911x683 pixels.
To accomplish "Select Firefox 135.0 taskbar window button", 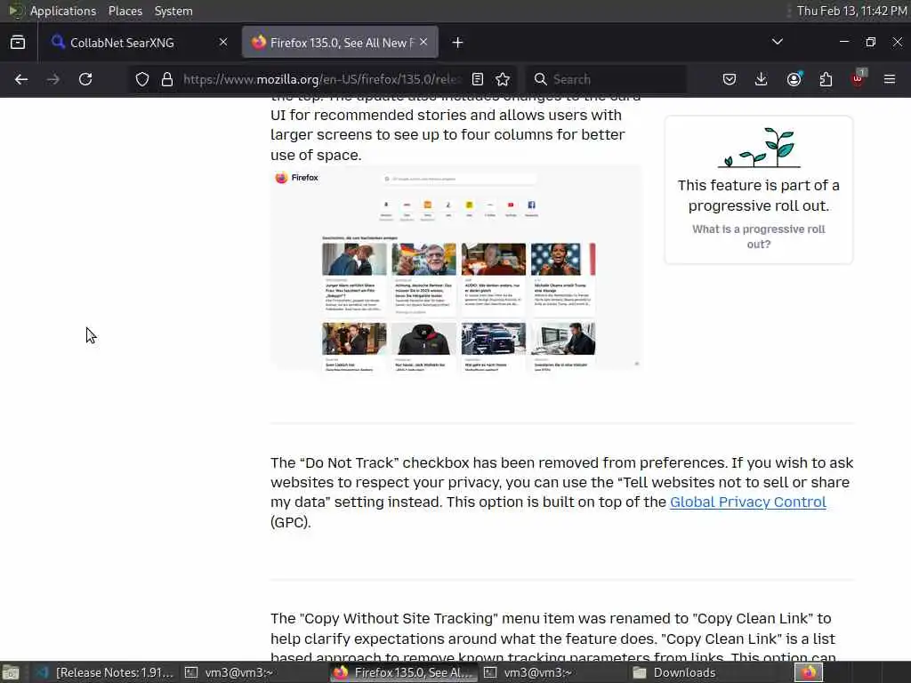I will click(x=404, y=672).
